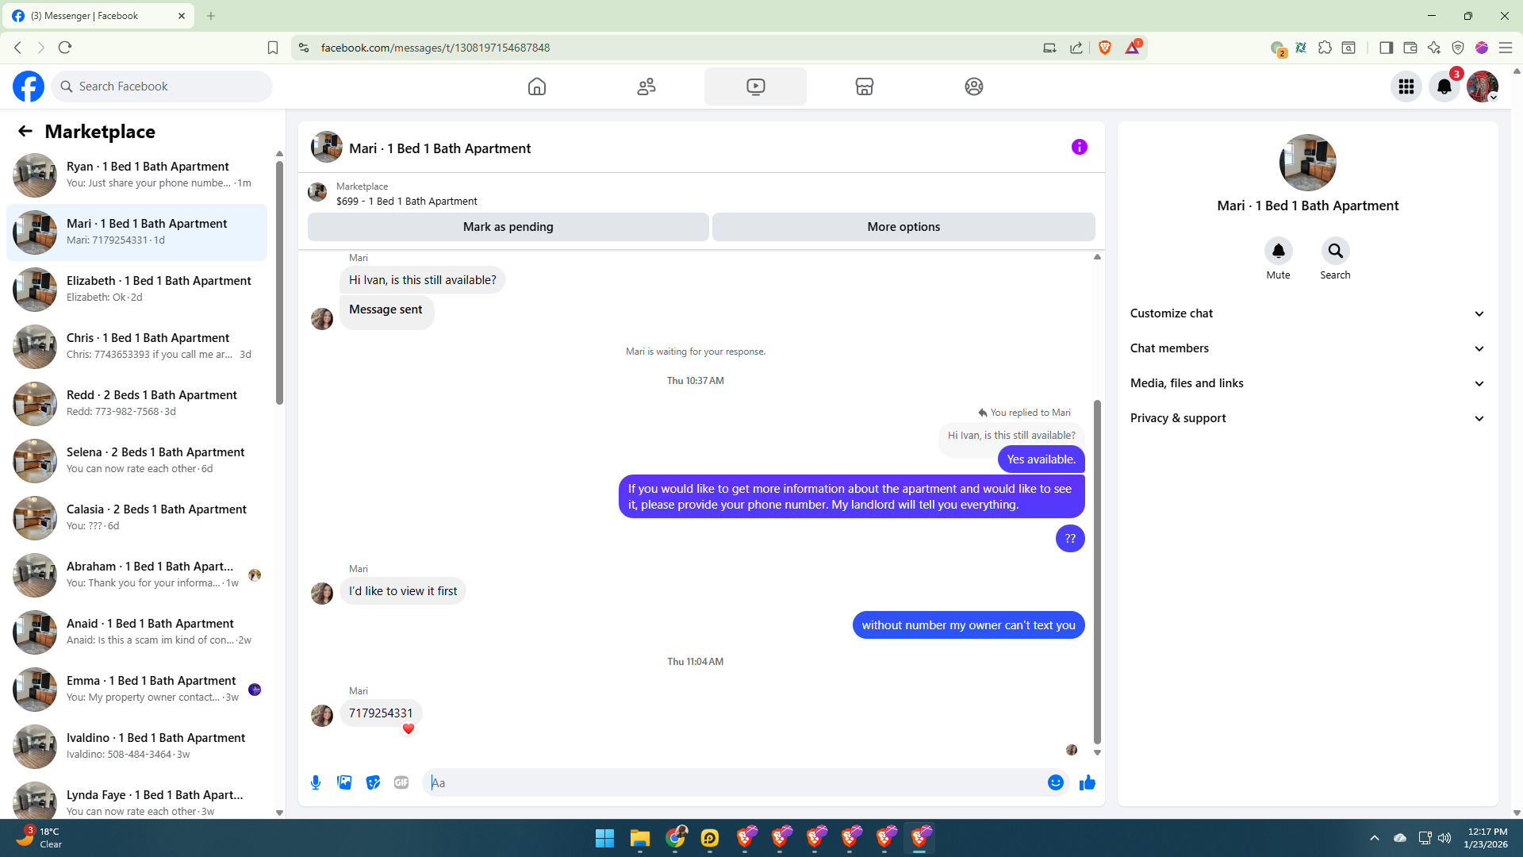Choose an emoji from smiley icon
Viewport: 1523px width, 857px height.
pyautogui.click(x=1055, y=782)
